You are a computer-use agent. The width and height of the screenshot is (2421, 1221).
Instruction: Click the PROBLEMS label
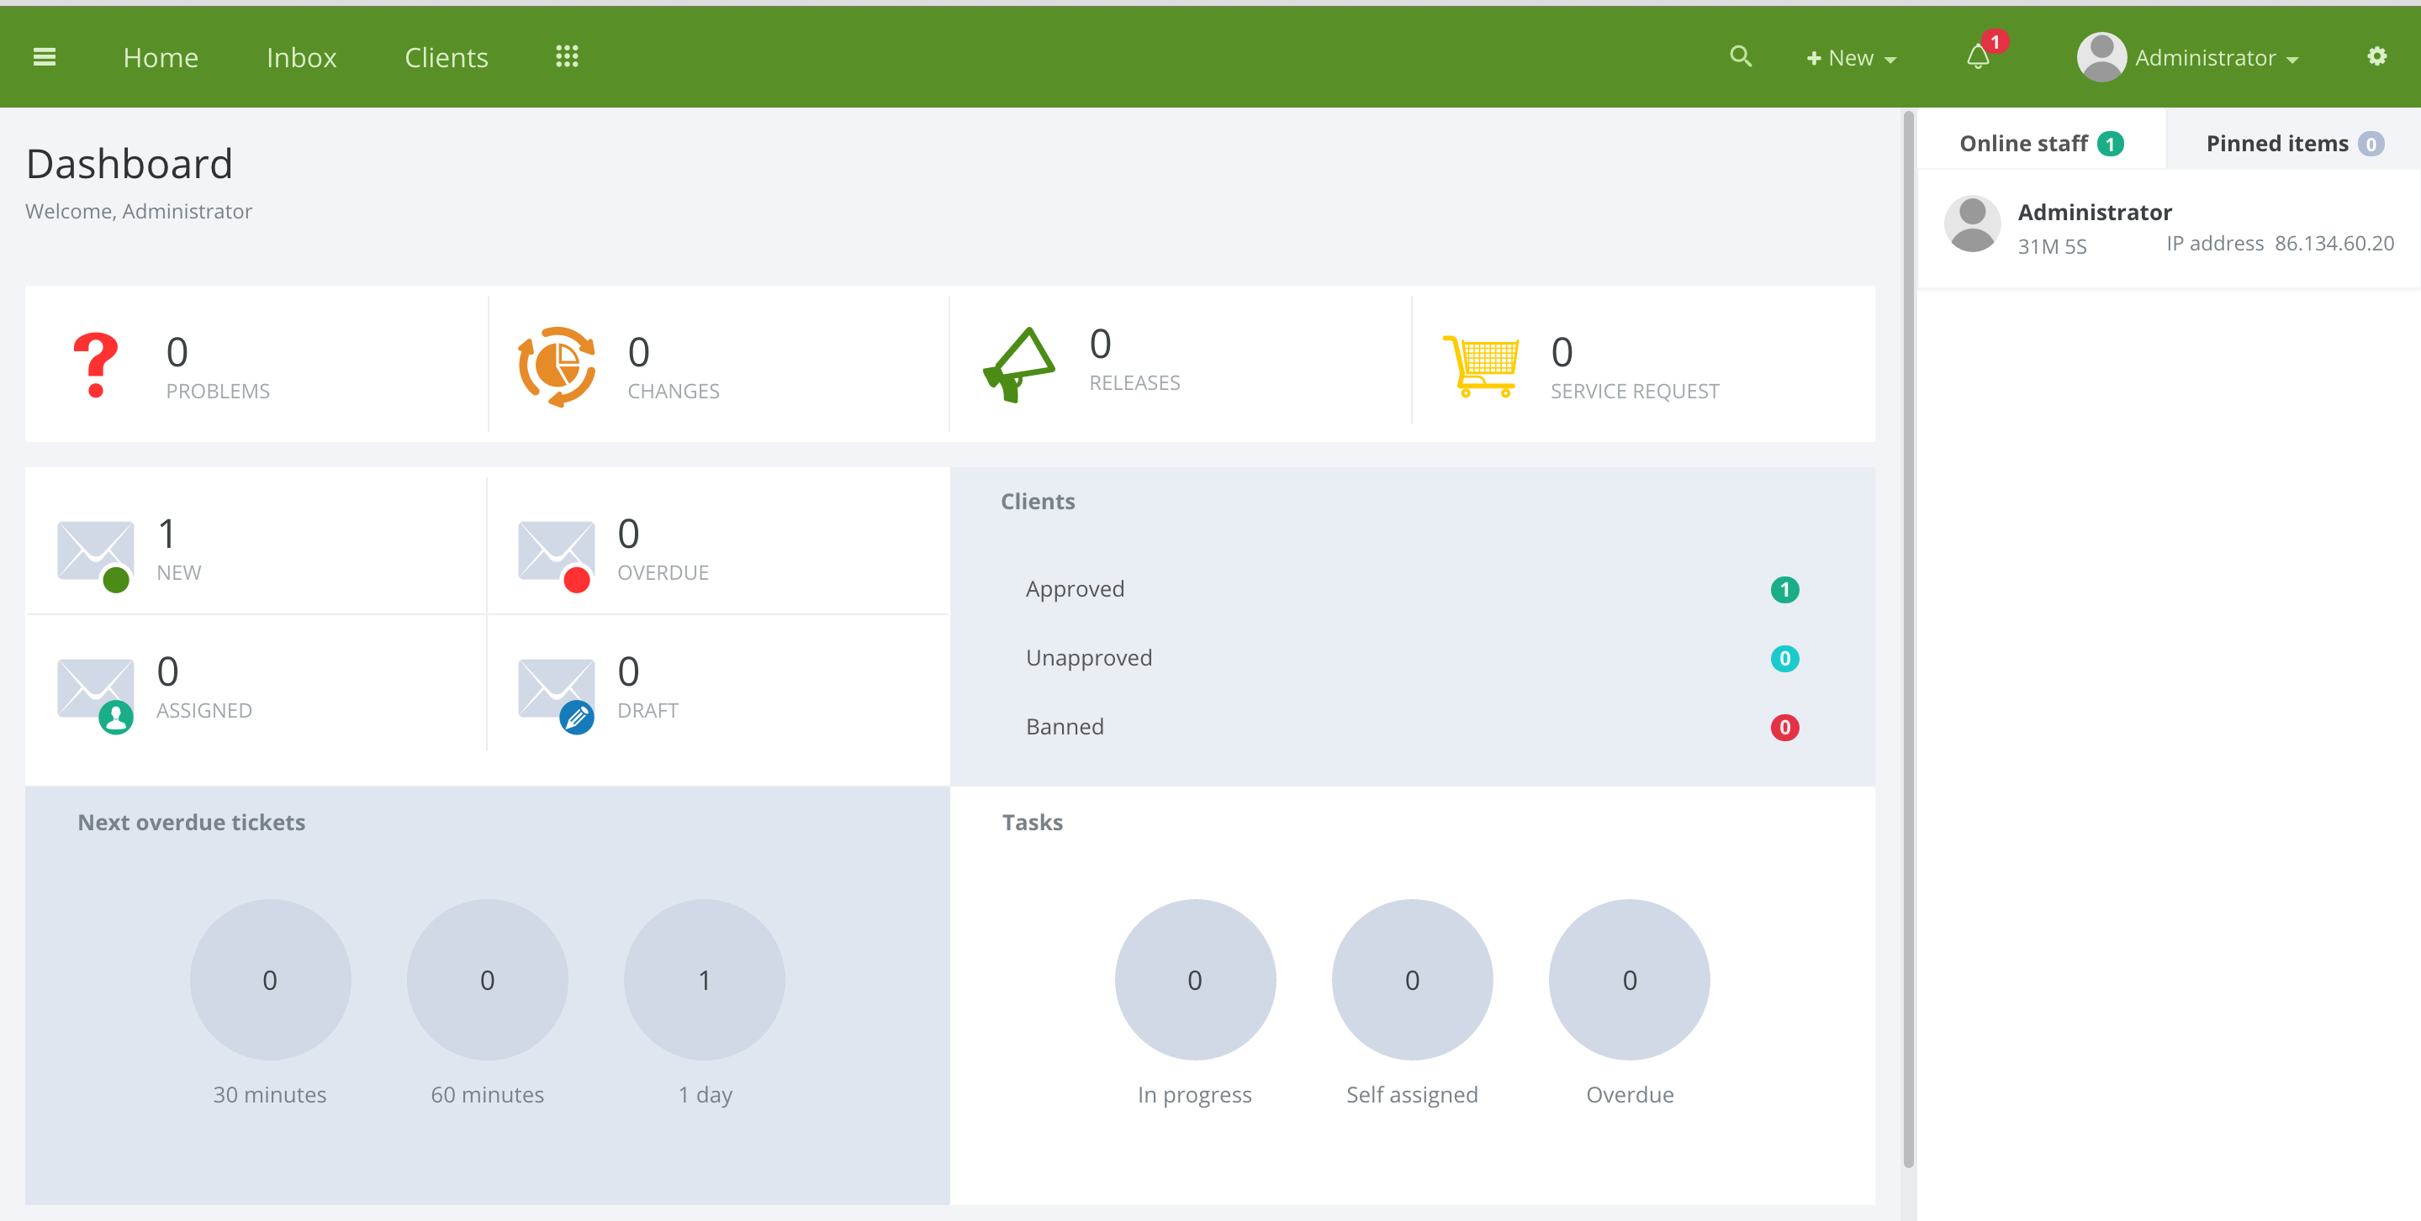tap(218, 392)
